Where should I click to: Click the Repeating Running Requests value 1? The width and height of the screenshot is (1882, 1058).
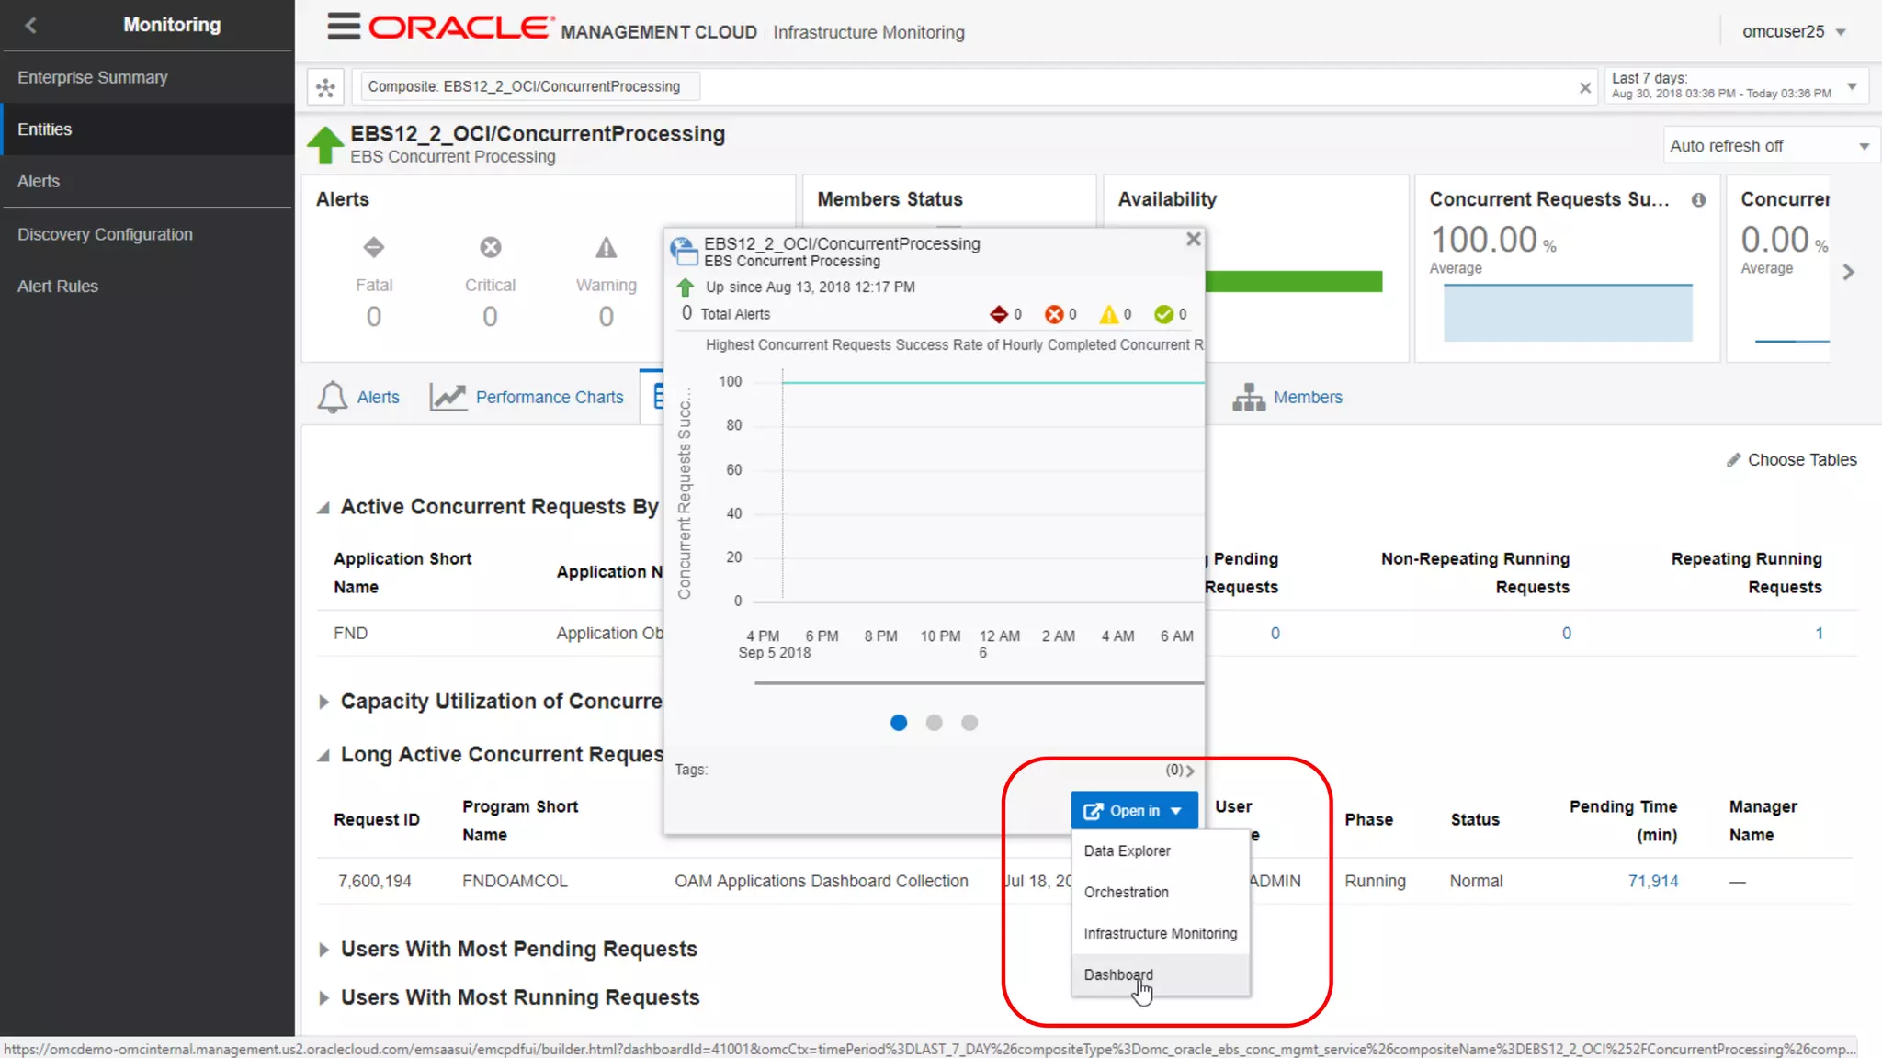(x=1819, y=634)
